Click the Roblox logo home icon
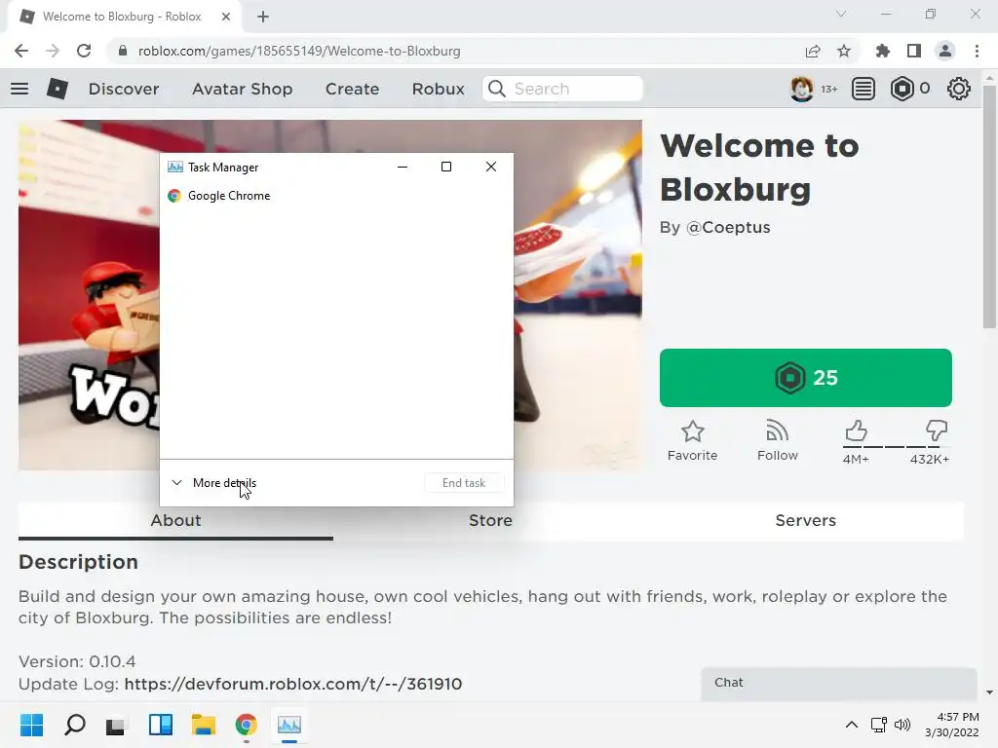This screenshot has width=998, height=748. 58,89
